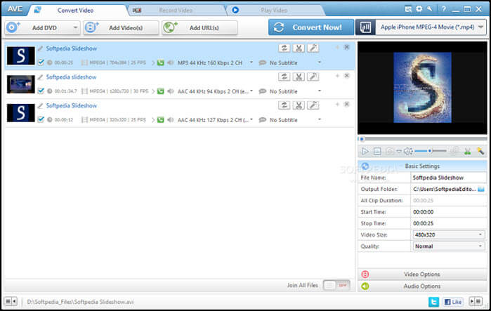Toggle the Join All Files switch

pyautogui.click(x=336, y=286)
